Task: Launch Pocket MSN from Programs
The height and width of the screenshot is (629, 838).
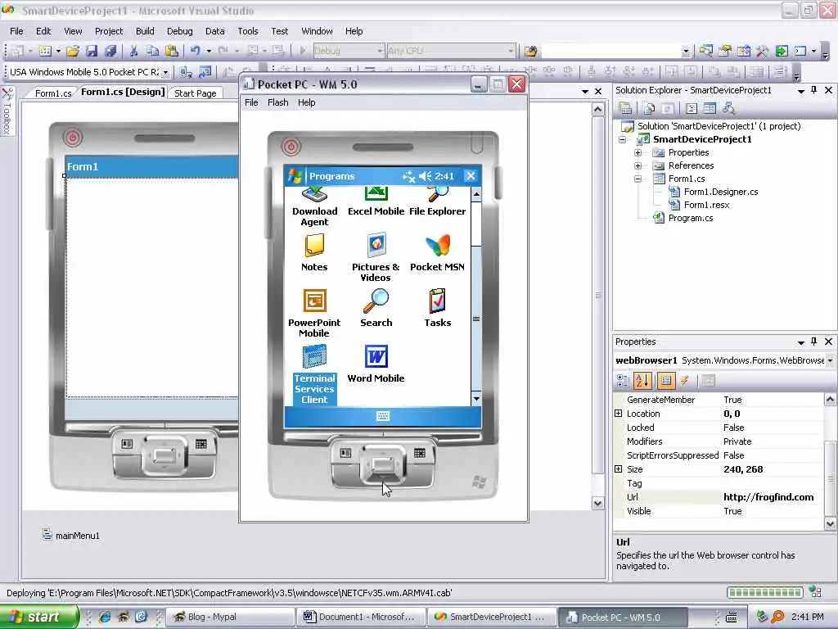Action: pos(437,253)
